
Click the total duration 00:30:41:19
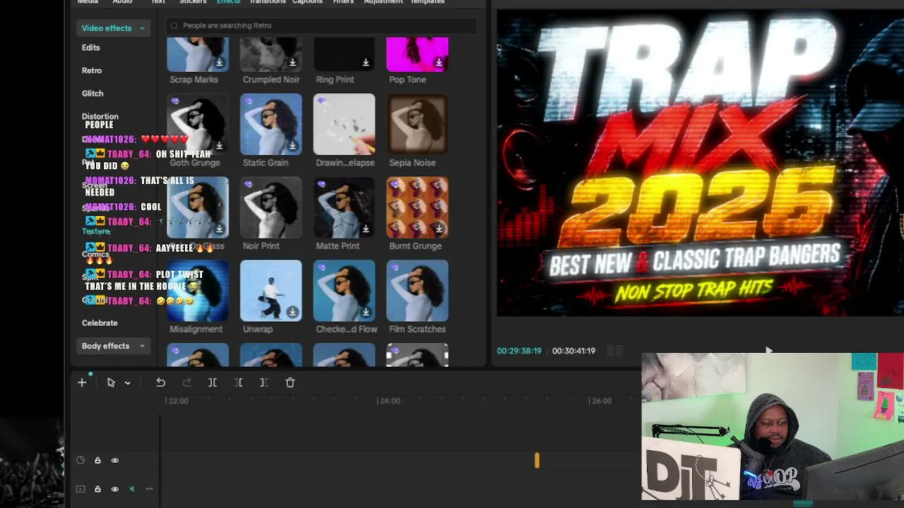[573, 351]
